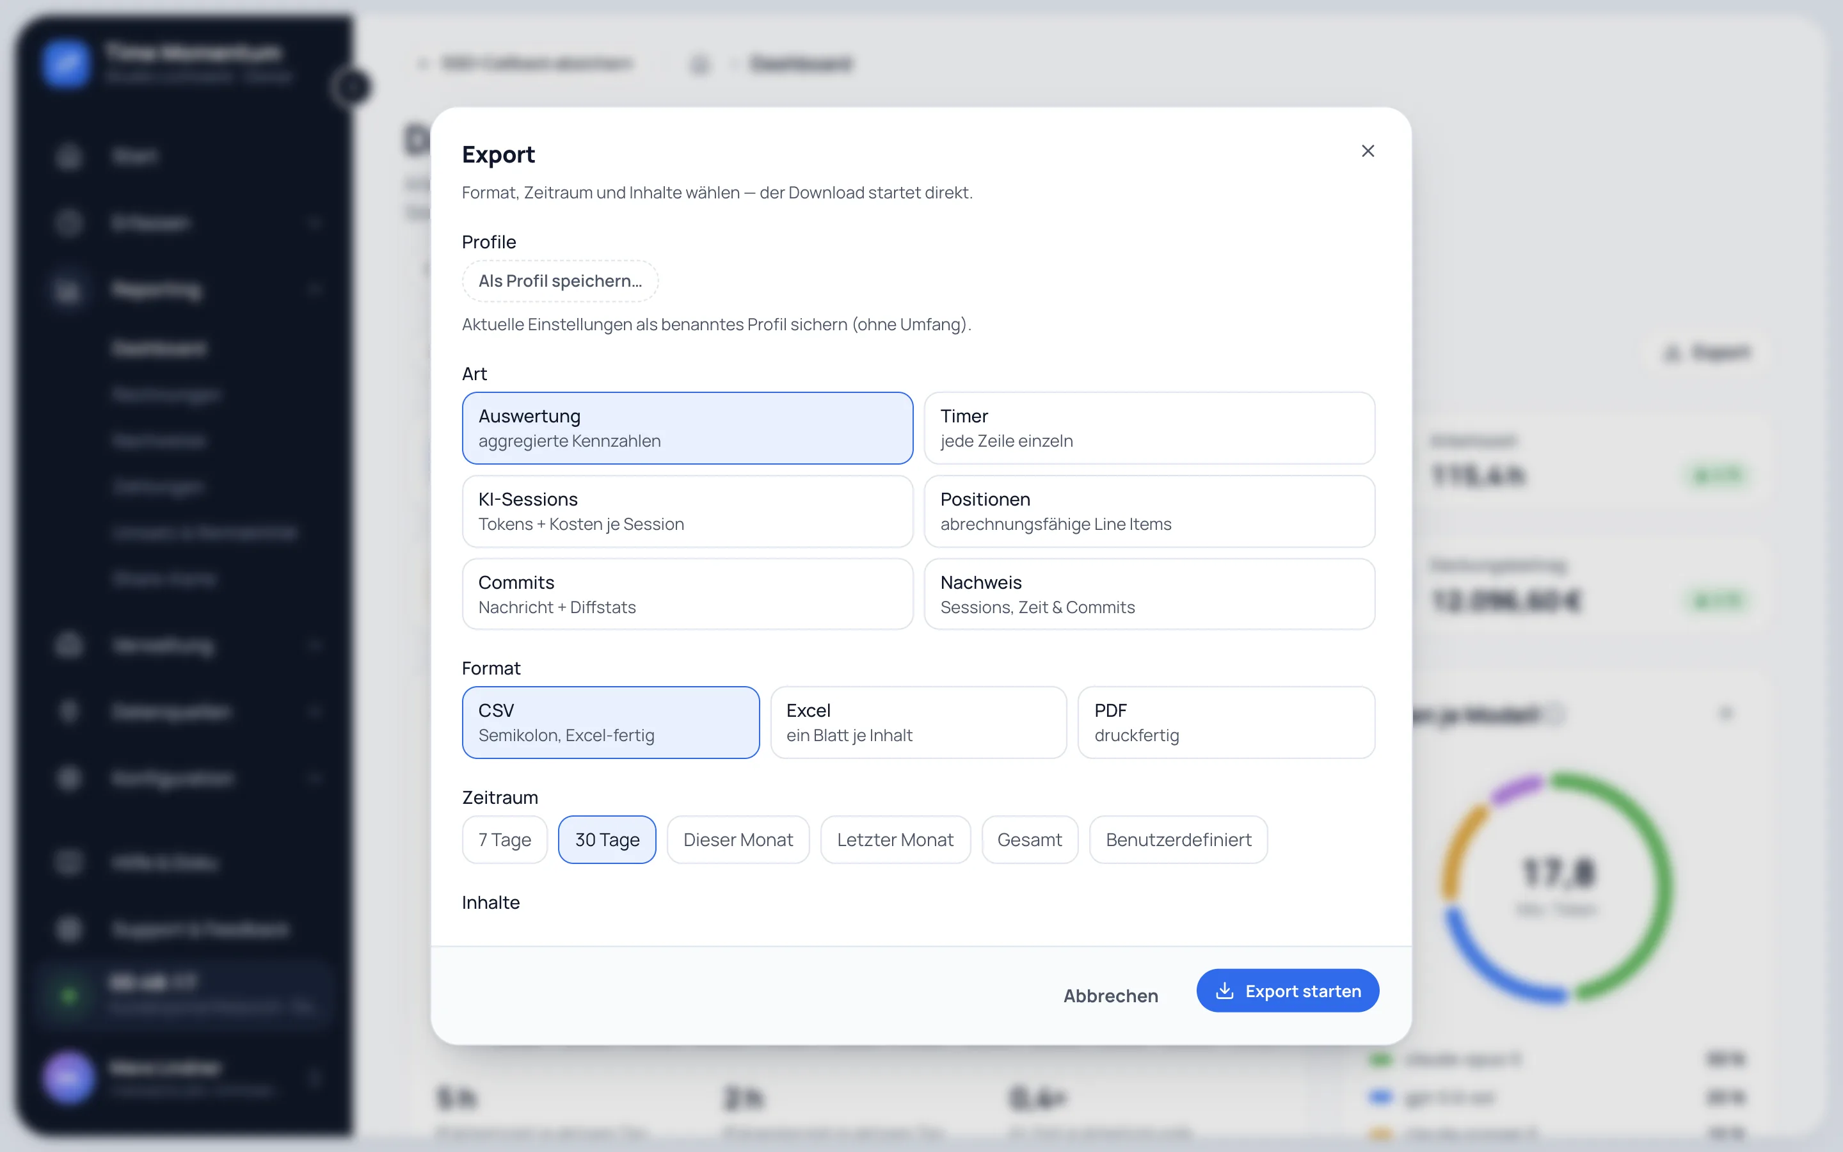Choose the Commits export type
The width and height of the screenshot is (1843, 1152).
[687, 595]
